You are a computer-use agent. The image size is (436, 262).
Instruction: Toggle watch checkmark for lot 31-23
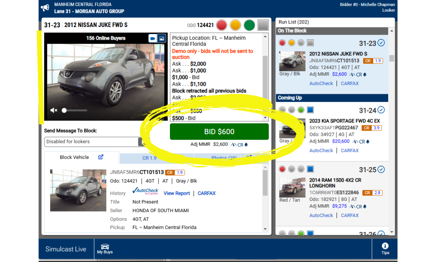(x=381, y=43)
